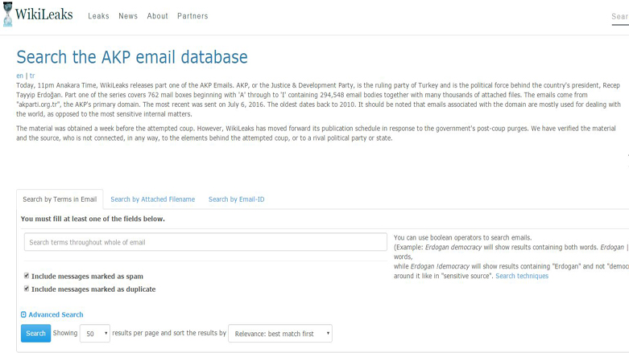This screenshot has height=353, width=629.
Task: Switch to Search by Attached Filename tab
Action: [153, 199]
